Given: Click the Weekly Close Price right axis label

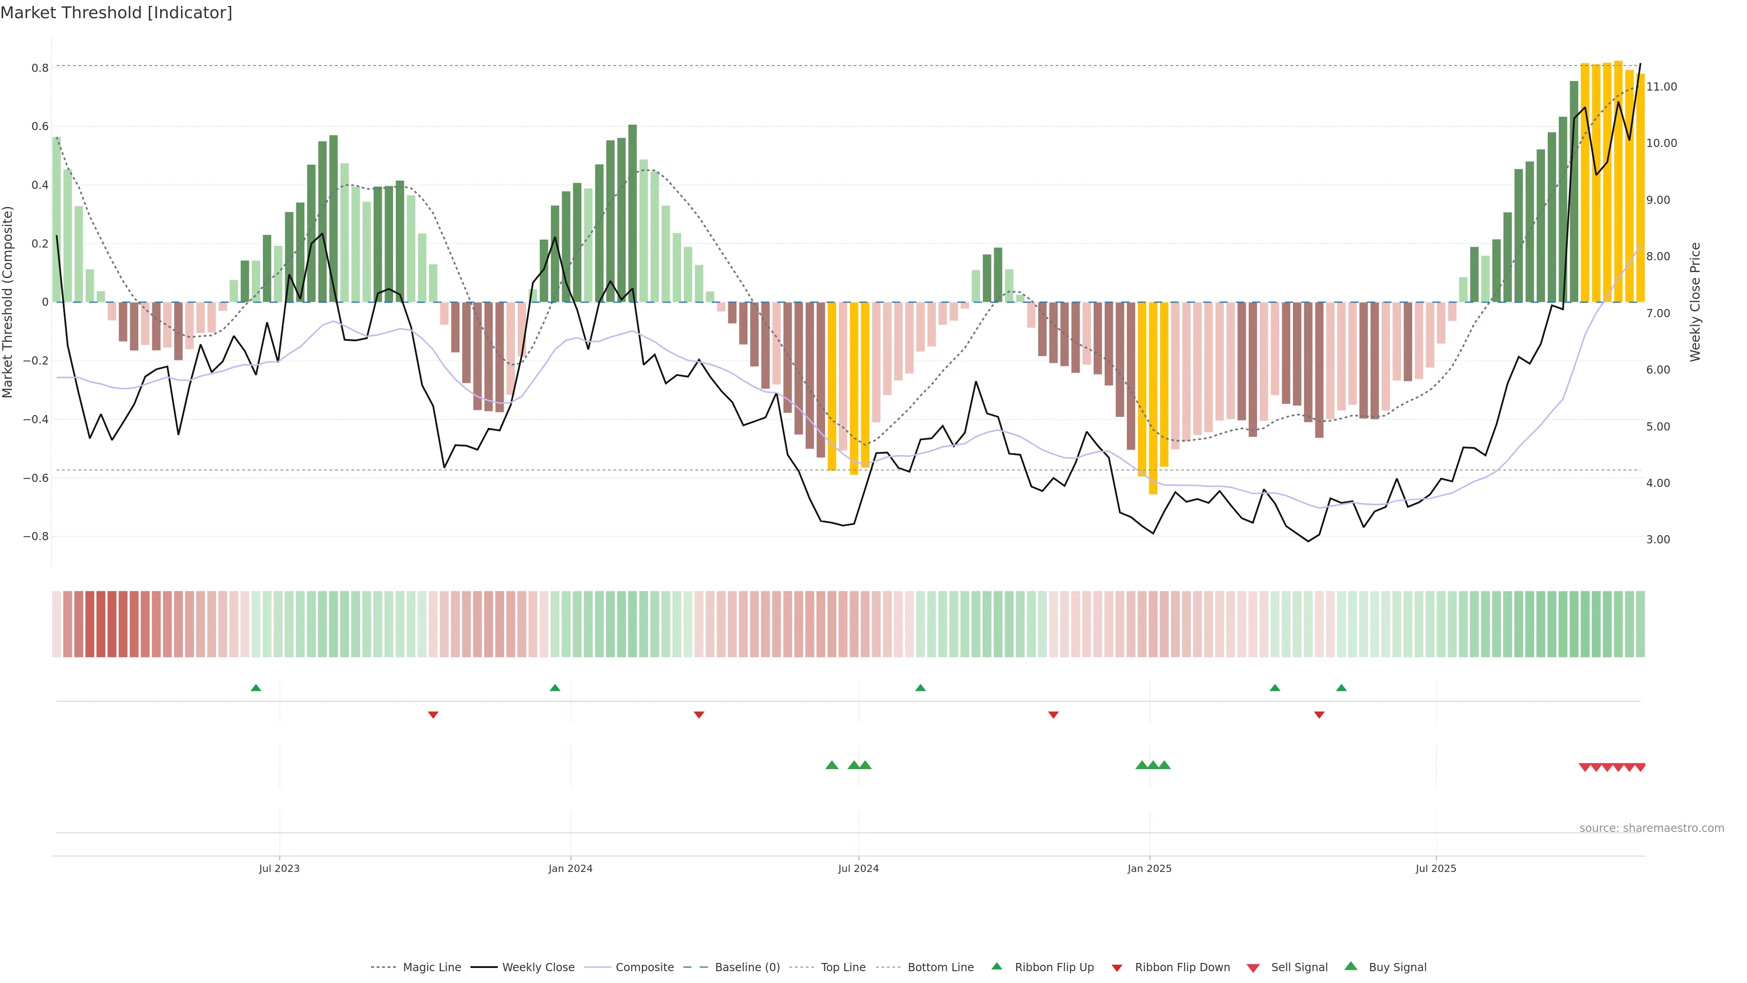Looking at the screenshot, I should (1695, 302).
